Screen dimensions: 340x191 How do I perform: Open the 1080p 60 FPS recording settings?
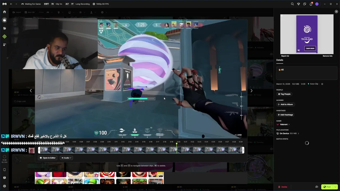coord(100,4)
